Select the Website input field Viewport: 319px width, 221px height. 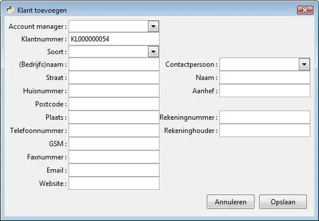[114, 183]
